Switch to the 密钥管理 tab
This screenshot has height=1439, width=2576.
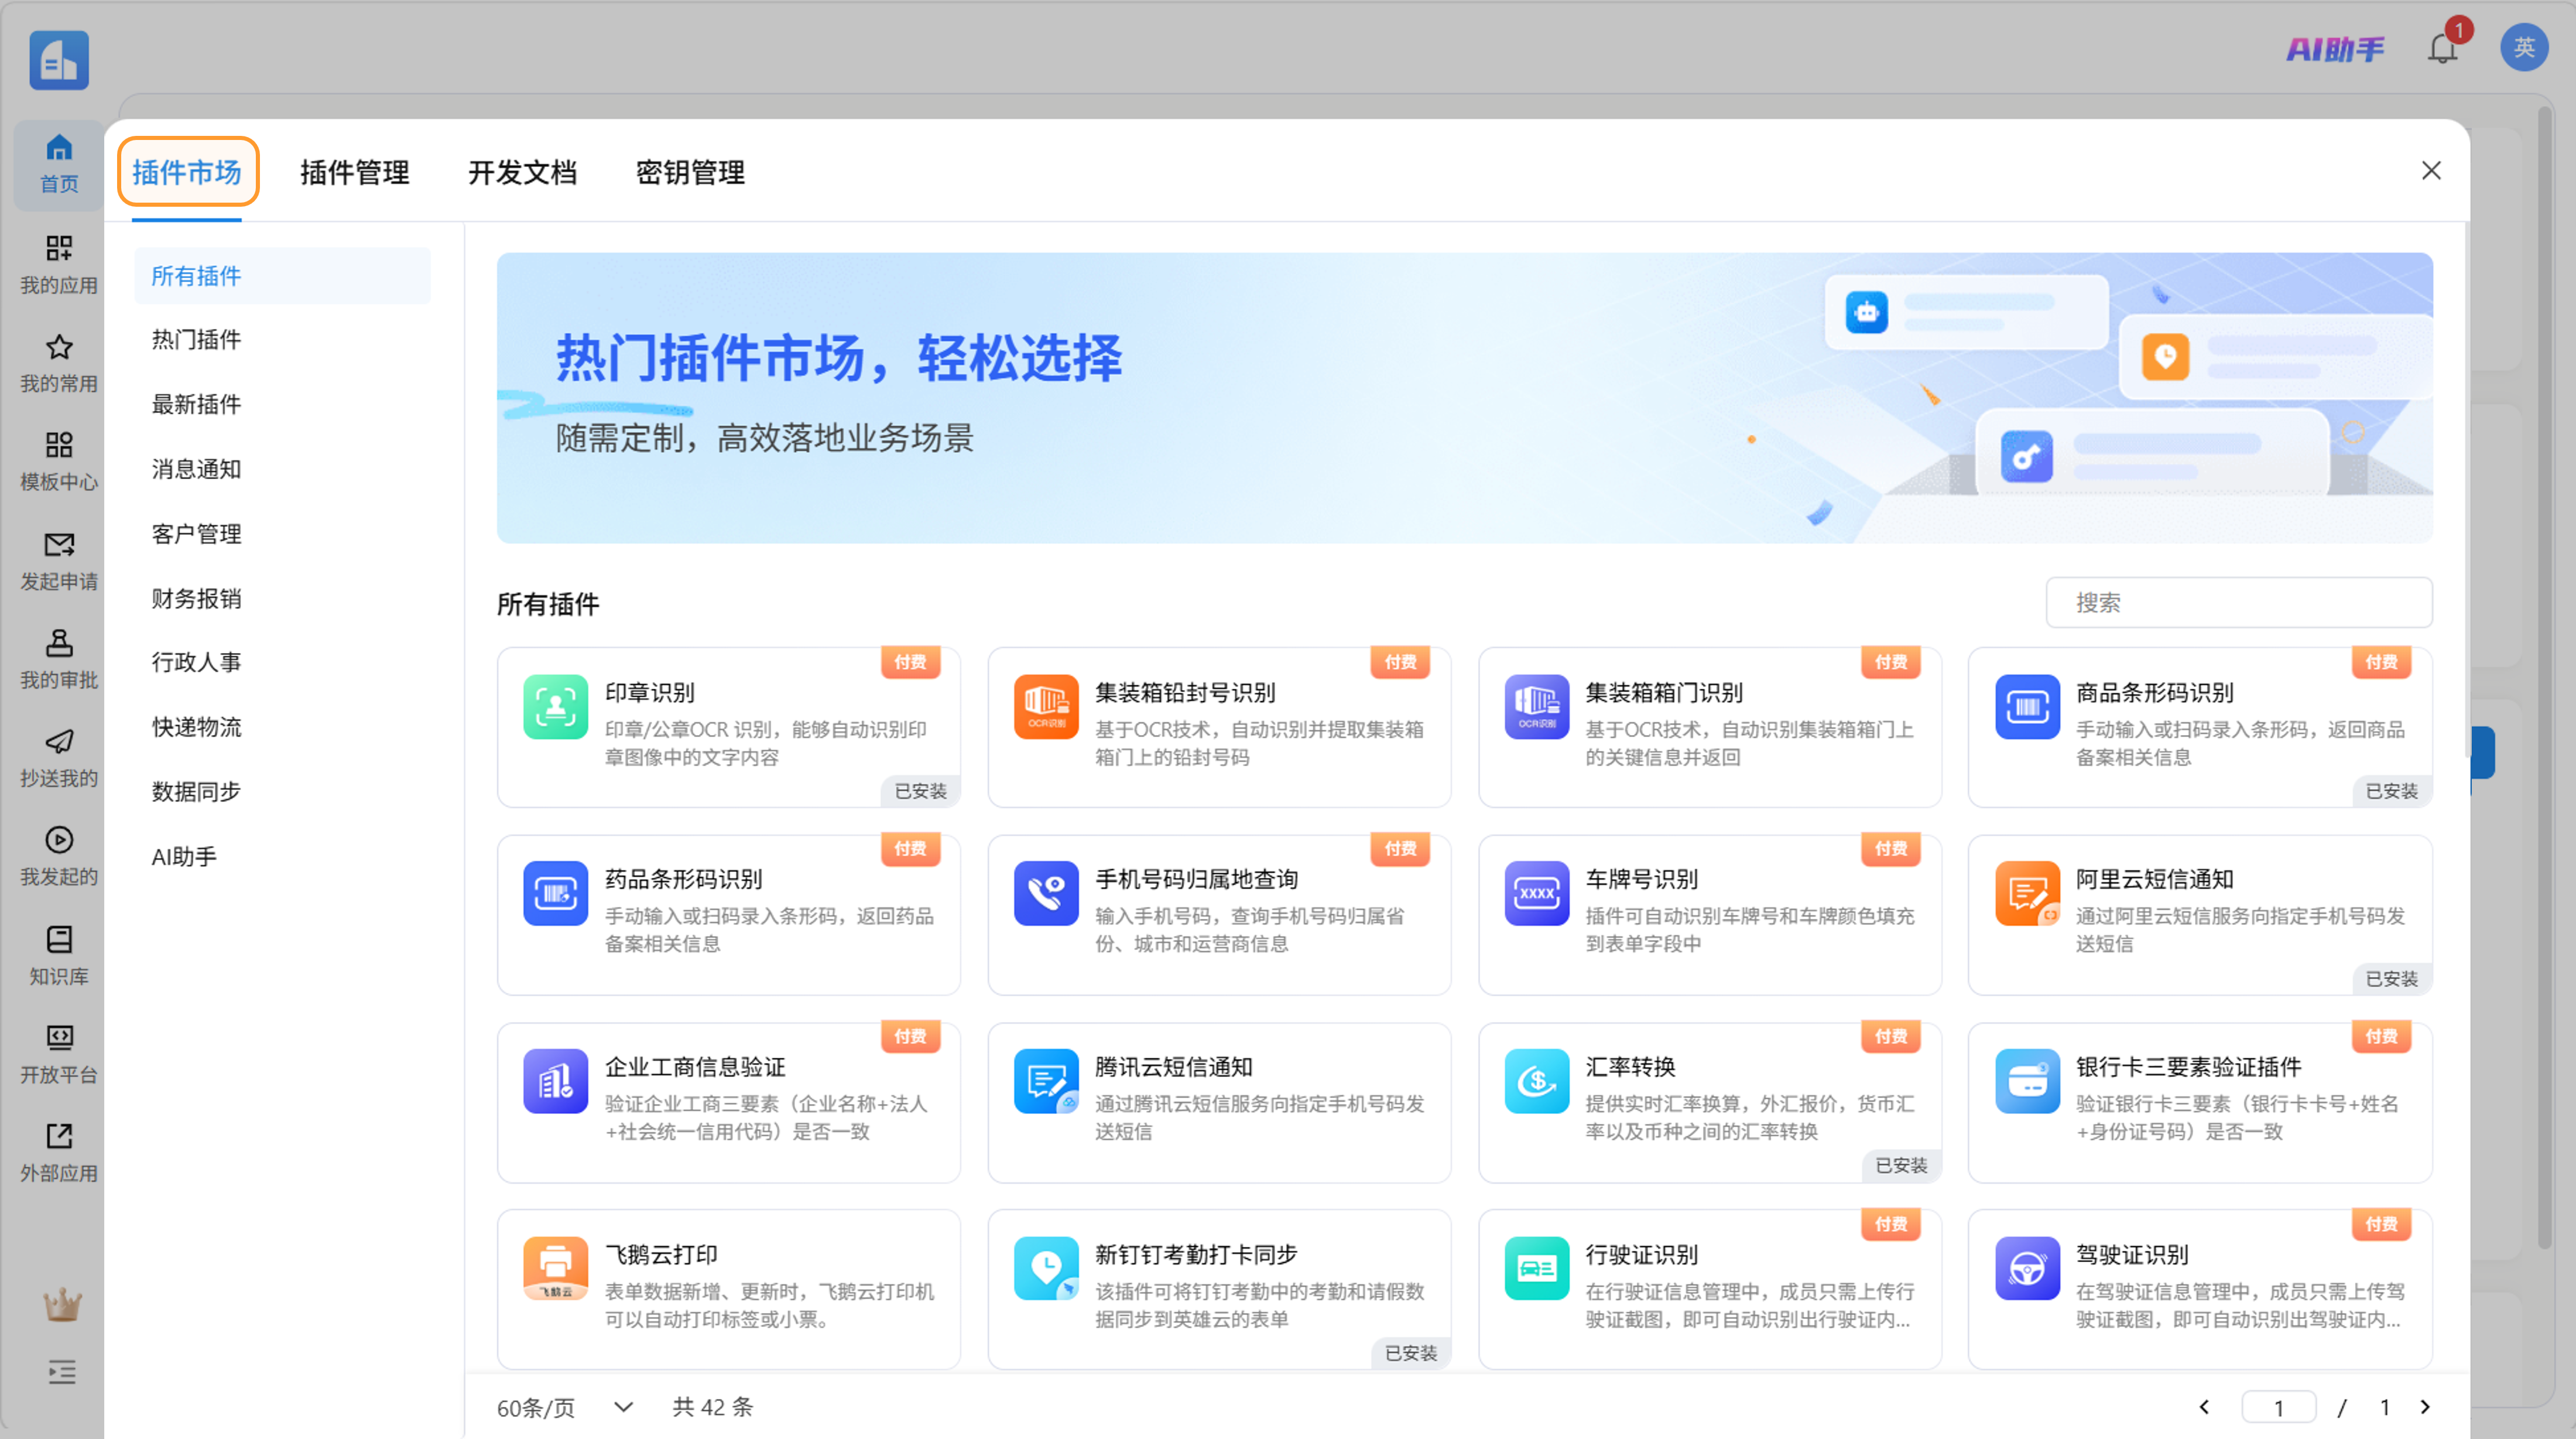690,172
